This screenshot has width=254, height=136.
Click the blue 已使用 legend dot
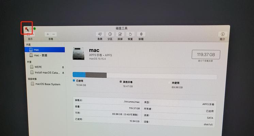pyautogui.click(x=74, y=80)
